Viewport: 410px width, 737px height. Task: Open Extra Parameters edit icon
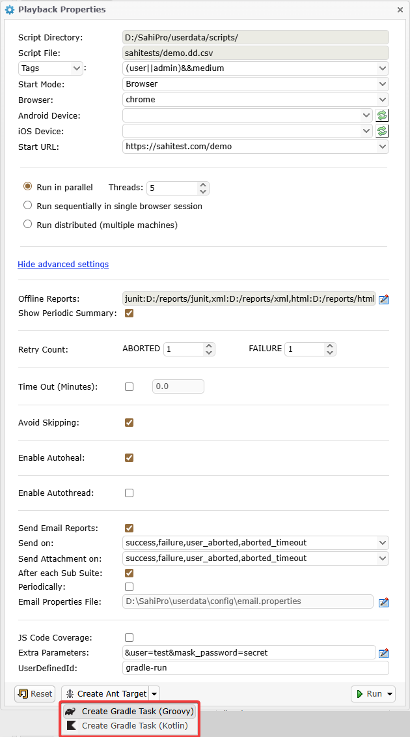coord(383,653)
